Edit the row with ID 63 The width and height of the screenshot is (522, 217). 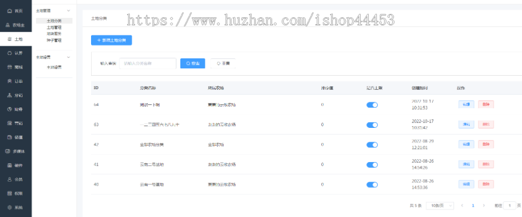pos(466,124)
